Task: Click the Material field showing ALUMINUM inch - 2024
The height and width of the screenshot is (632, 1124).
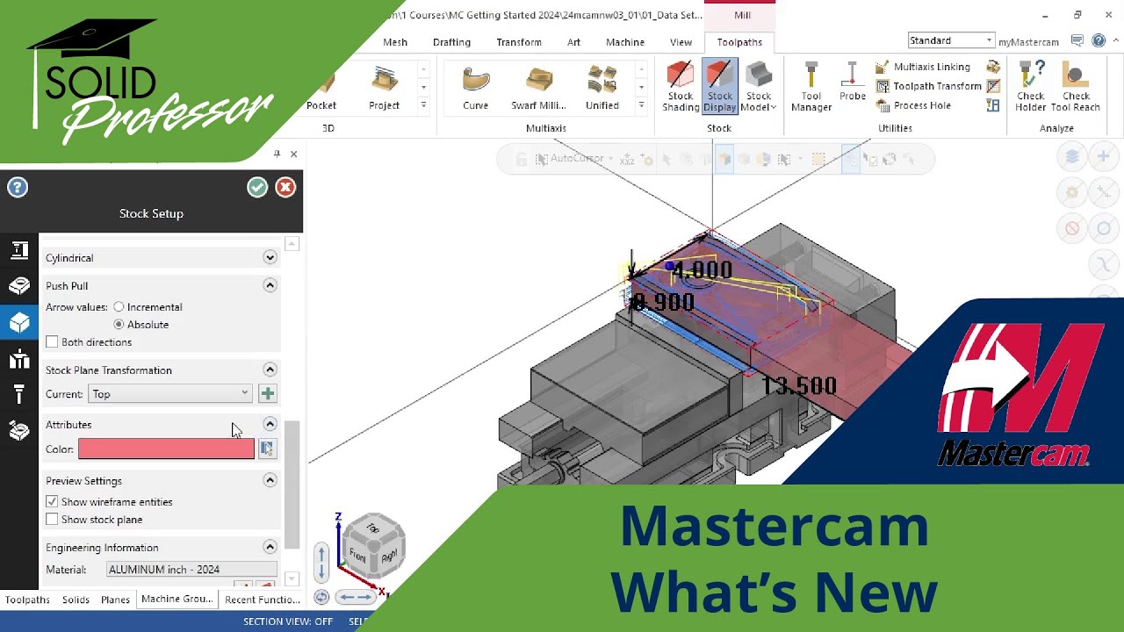Action: point(191,570)
